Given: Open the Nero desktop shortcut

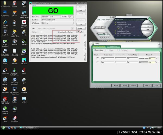Looking at the screenshot, I should (5, 119).
